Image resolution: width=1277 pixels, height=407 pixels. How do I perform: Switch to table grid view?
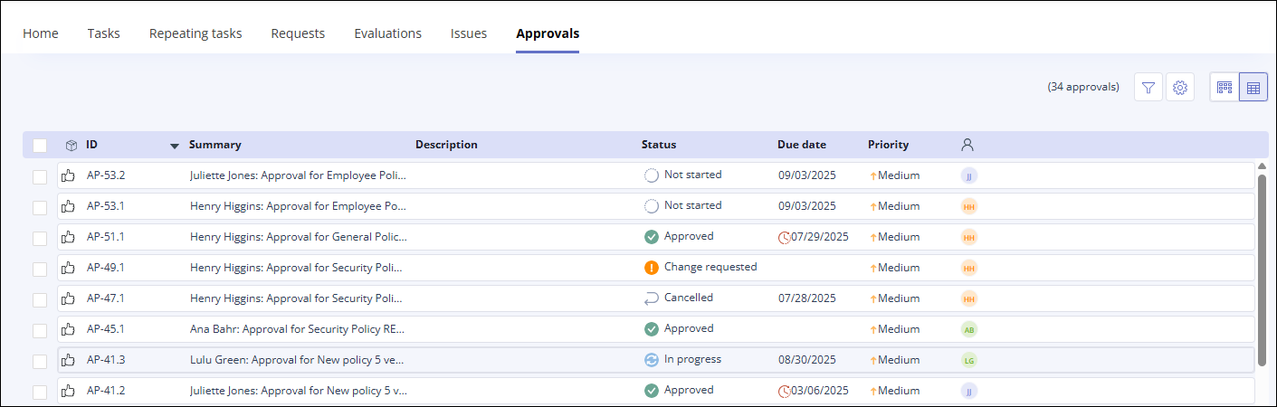tap(1253, 88)
